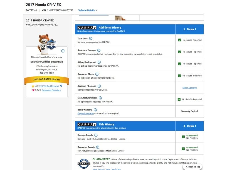Screen dimensions: 227x170
Task: Click Original warranty link
Action: tap(86, 114)
